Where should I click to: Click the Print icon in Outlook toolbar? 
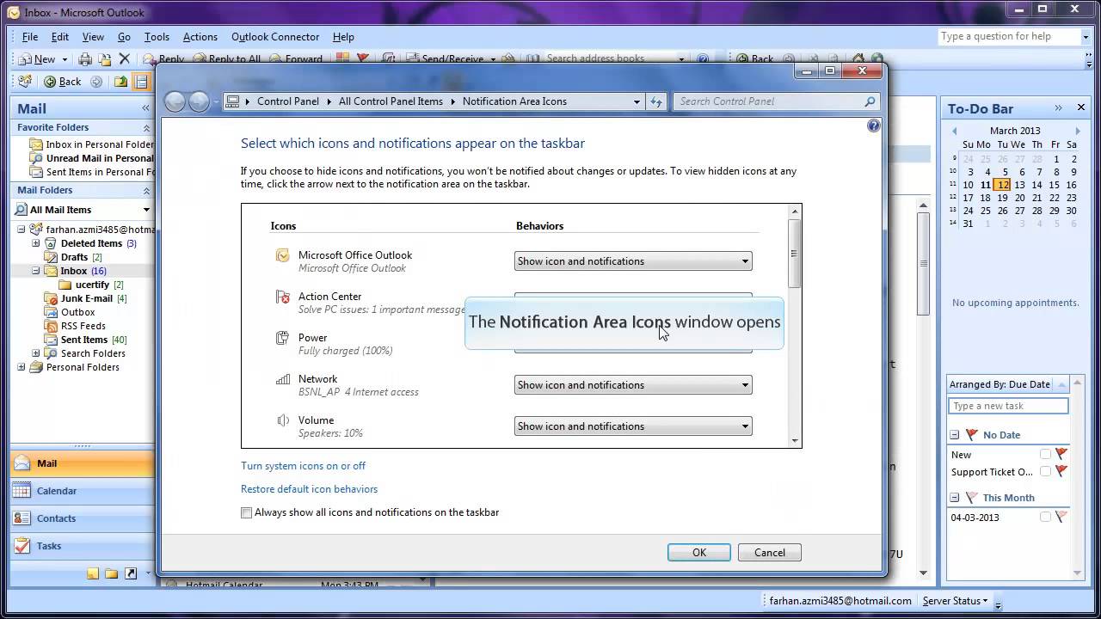85,58
